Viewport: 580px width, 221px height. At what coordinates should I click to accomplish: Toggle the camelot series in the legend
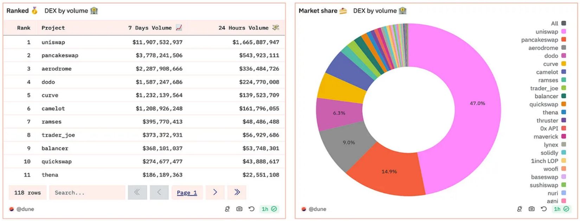tap(551, 72)
